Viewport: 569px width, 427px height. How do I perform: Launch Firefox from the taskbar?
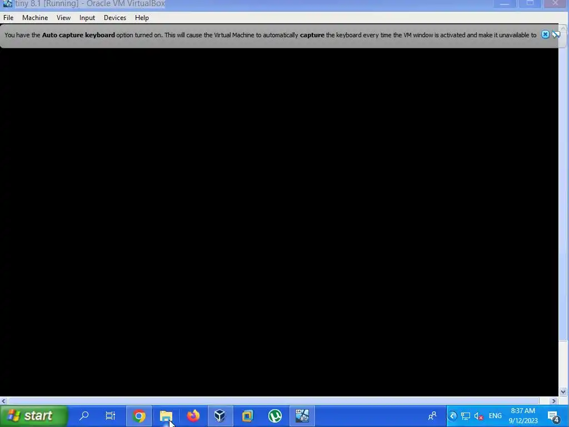(193, 416)
